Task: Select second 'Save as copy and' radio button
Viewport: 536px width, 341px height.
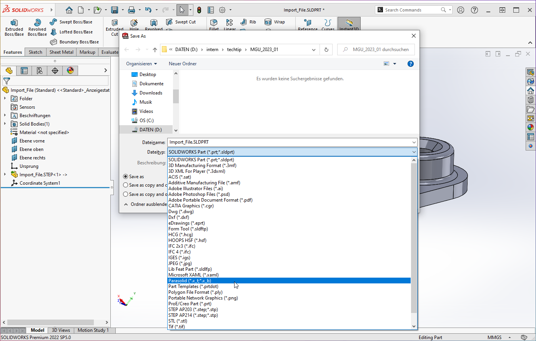Action: [126, 194]
